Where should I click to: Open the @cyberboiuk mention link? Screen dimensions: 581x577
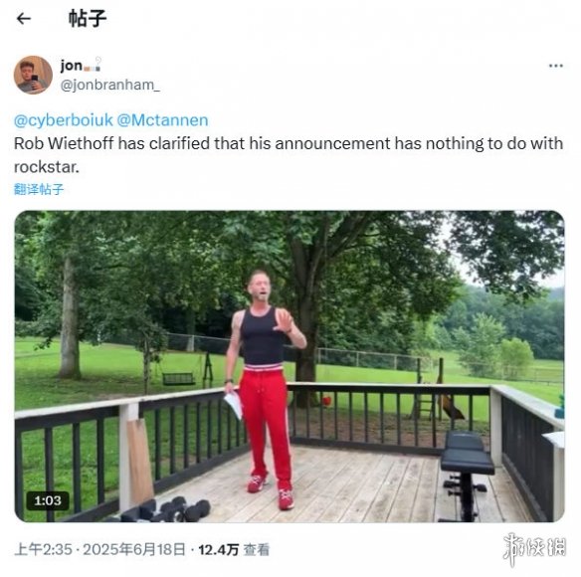[64, 120]
